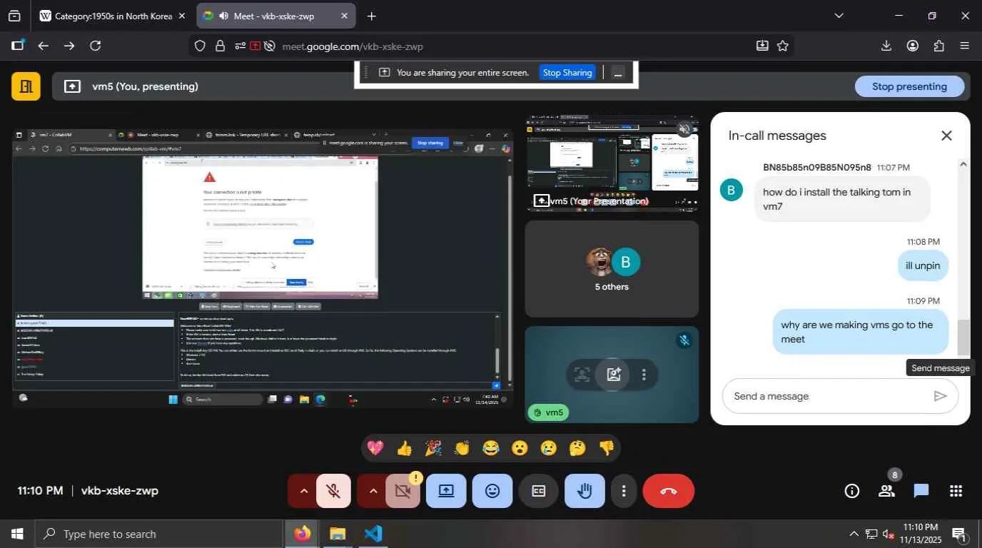982x548 pixels.
Task: Send crying face reaction
Action: click(x=549, y=448)
